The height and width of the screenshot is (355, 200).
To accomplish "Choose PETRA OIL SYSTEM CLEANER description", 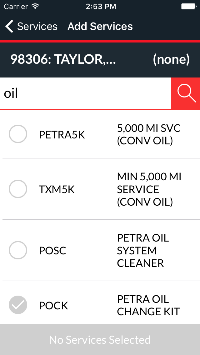I will (143, 250).
